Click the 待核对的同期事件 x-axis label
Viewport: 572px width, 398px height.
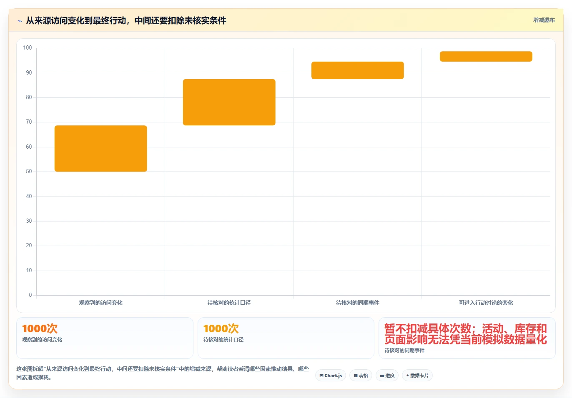point(358,303)
